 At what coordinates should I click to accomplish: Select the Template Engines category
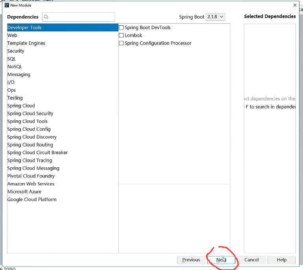[x=63, y=43]
